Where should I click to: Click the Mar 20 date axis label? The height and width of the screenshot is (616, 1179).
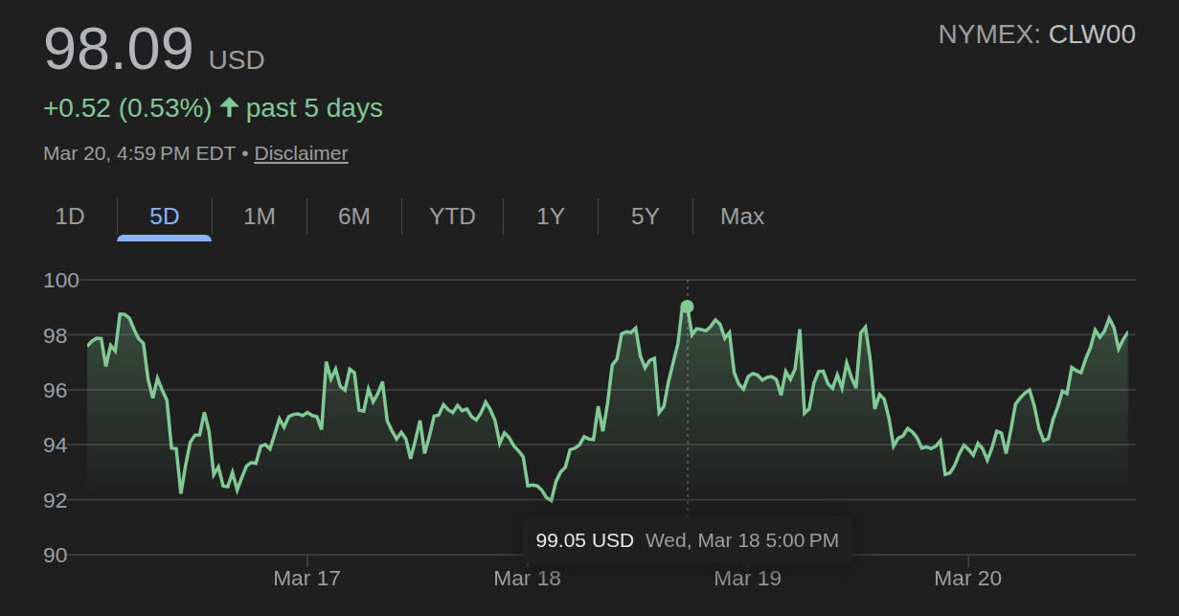[x=967, y=578]
